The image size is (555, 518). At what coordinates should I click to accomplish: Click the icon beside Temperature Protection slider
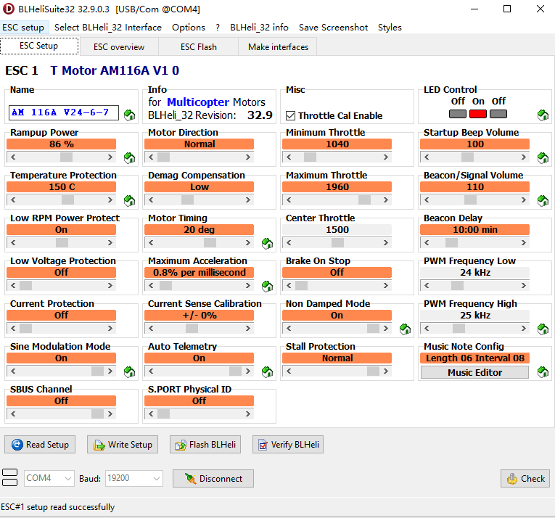pyautogui.click(x=129, y=200)
